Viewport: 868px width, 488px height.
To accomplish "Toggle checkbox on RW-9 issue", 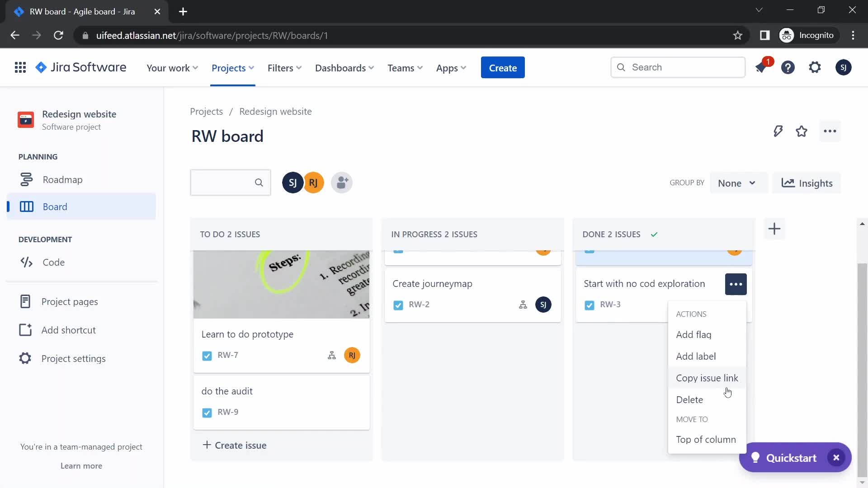I will [x=206, y=412].
